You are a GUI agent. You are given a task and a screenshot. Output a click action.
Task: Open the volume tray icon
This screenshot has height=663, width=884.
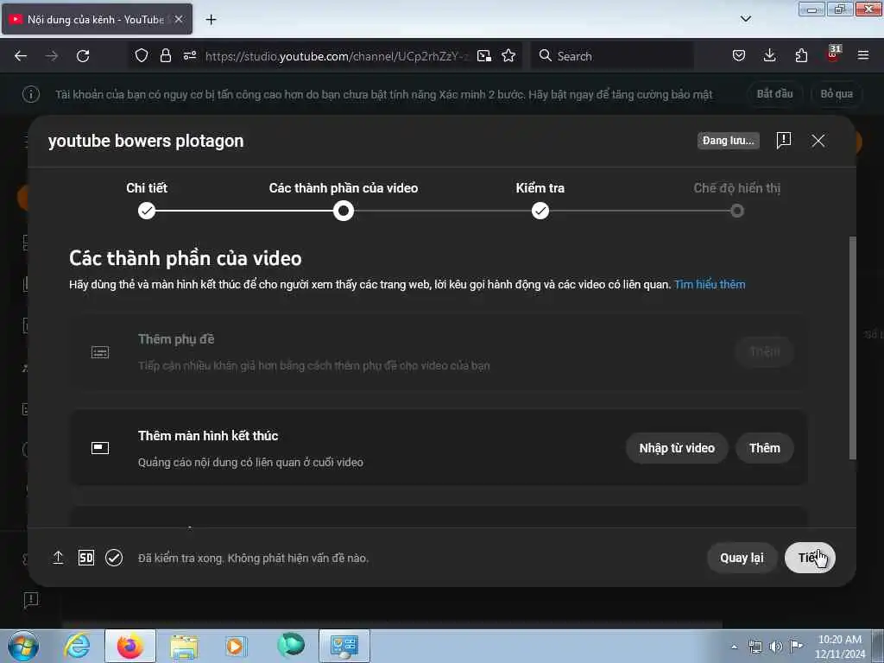(x=776, y=647)
